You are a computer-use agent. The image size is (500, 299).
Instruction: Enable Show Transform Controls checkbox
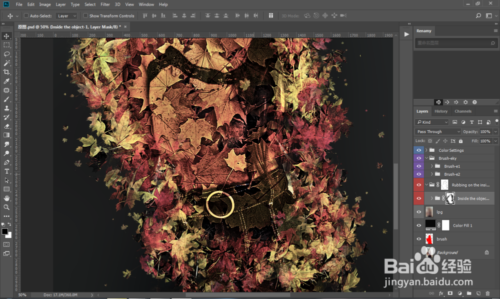85,15
